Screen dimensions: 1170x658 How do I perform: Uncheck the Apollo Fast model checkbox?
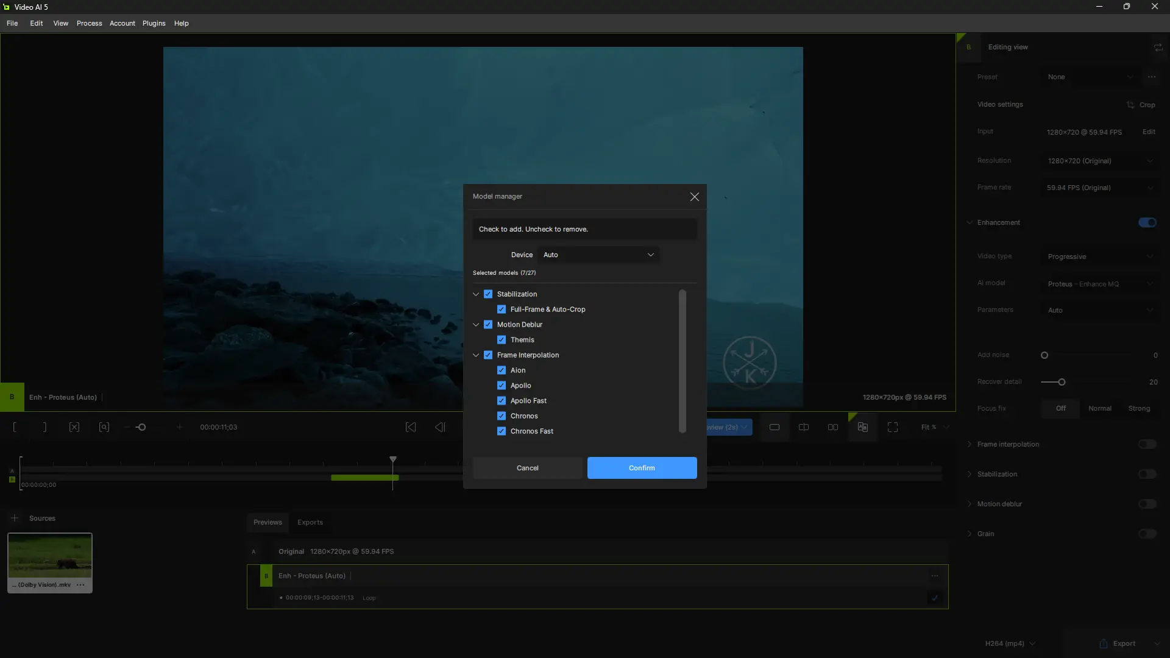tap(502, 401)
